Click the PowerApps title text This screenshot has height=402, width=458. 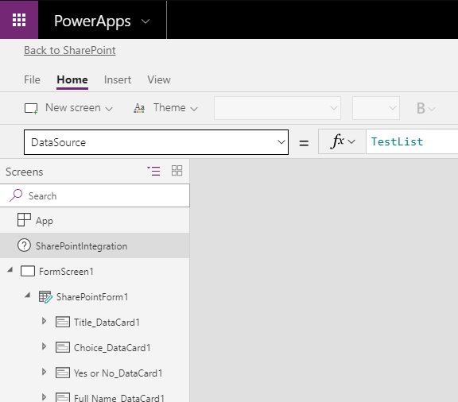92,21
